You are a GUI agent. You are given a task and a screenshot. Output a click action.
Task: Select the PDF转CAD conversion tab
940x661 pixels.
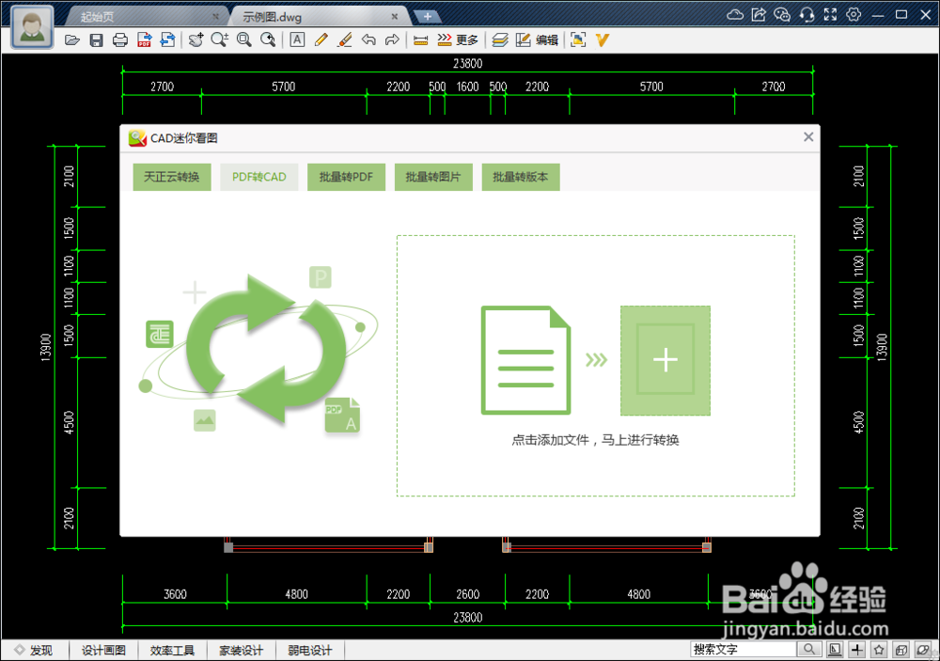258,177
